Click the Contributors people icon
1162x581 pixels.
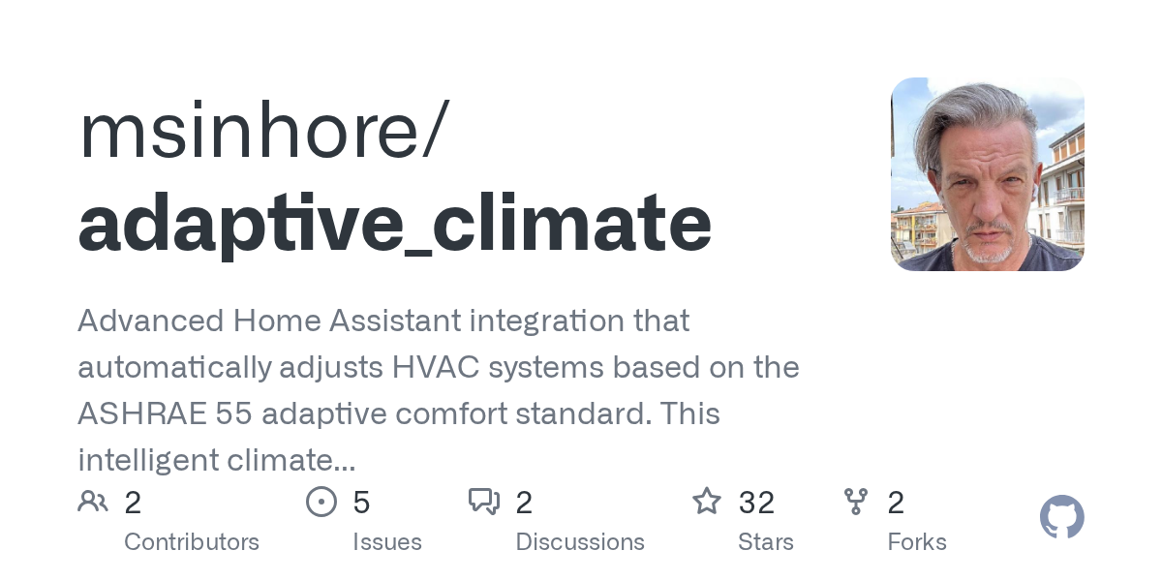click(93, 502)
